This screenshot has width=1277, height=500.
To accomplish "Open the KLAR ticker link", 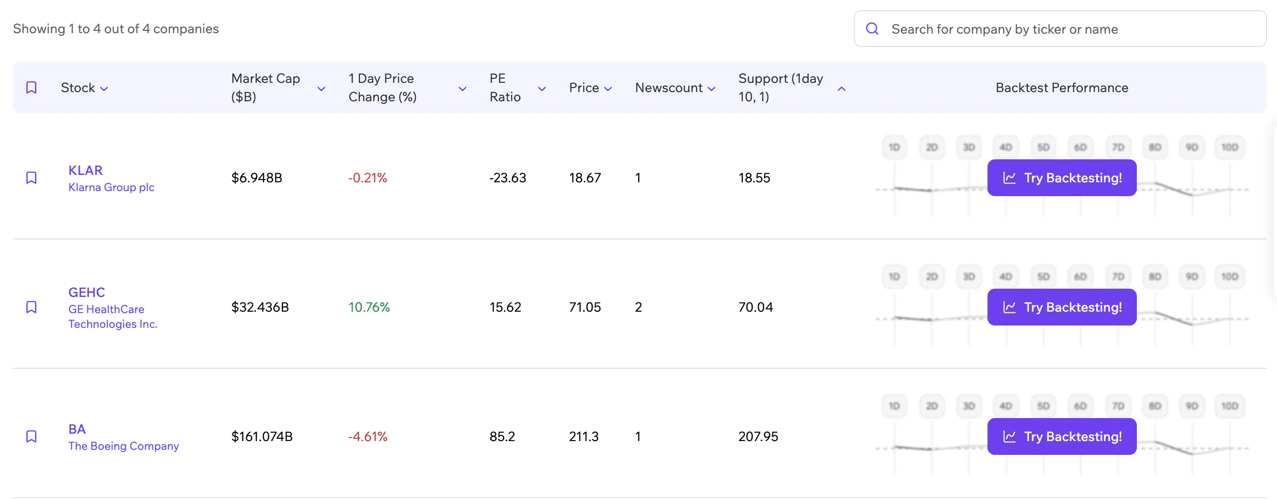I will tap(85, 170).
